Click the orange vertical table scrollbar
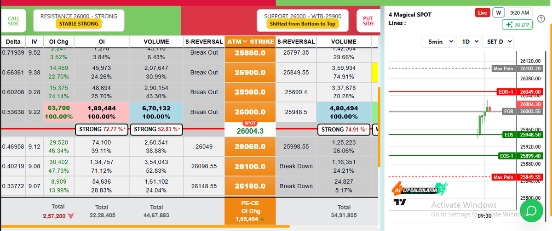 tap(379, 127)
